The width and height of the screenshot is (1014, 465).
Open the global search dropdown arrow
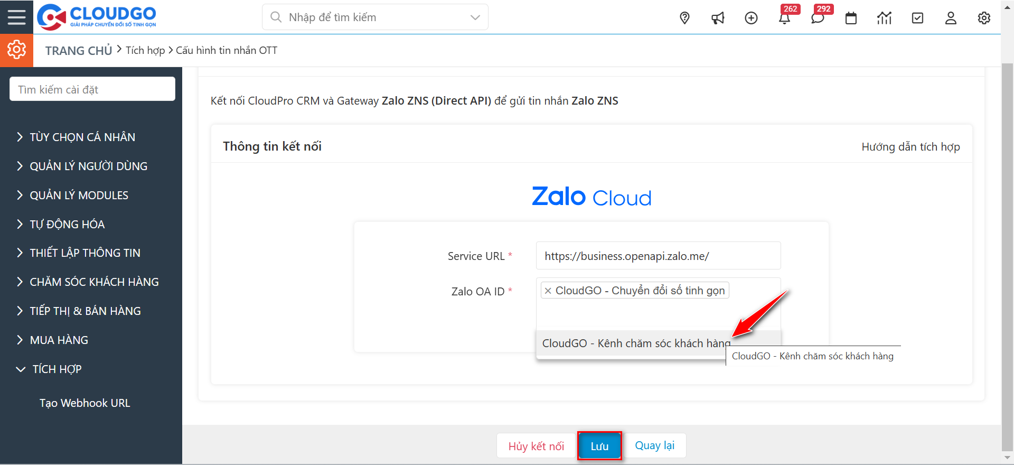[x=475, y=17]
